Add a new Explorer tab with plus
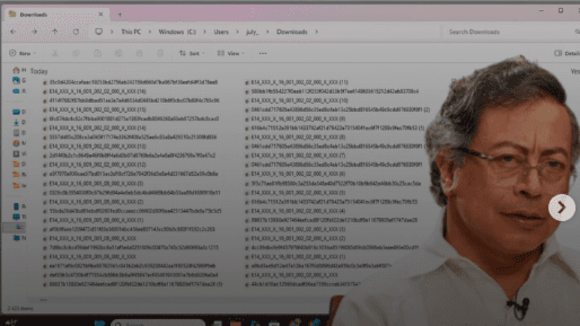The image size is (580, 326). (x=120, y=14)
